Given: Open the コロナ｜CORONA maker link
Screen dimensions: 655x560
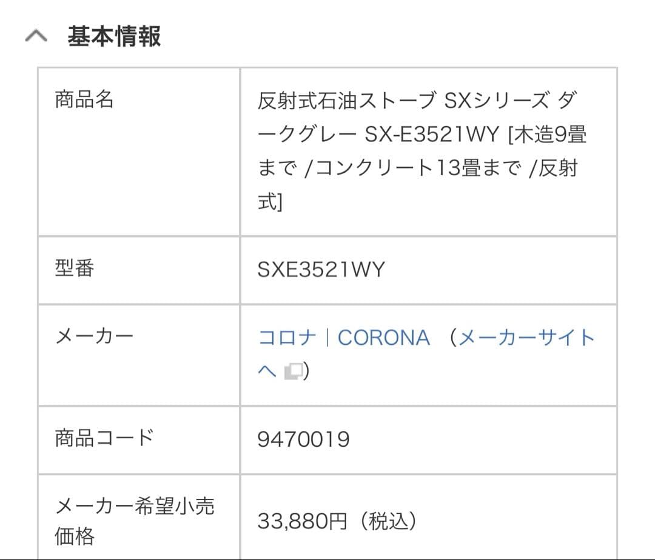Looking at the screenshot, I should pos(344,338).
